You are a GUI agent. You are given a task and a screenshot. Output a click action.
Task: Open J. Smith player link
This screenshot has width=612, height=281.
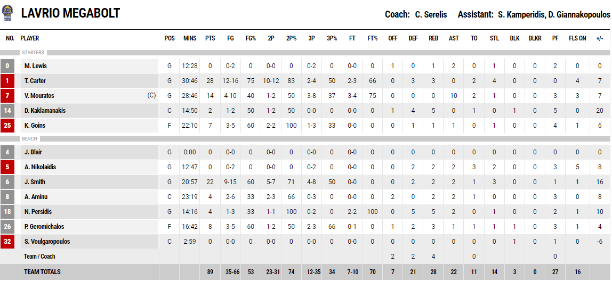[34, 182]
